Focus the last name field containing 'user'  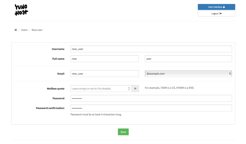[x=188, y=59]
